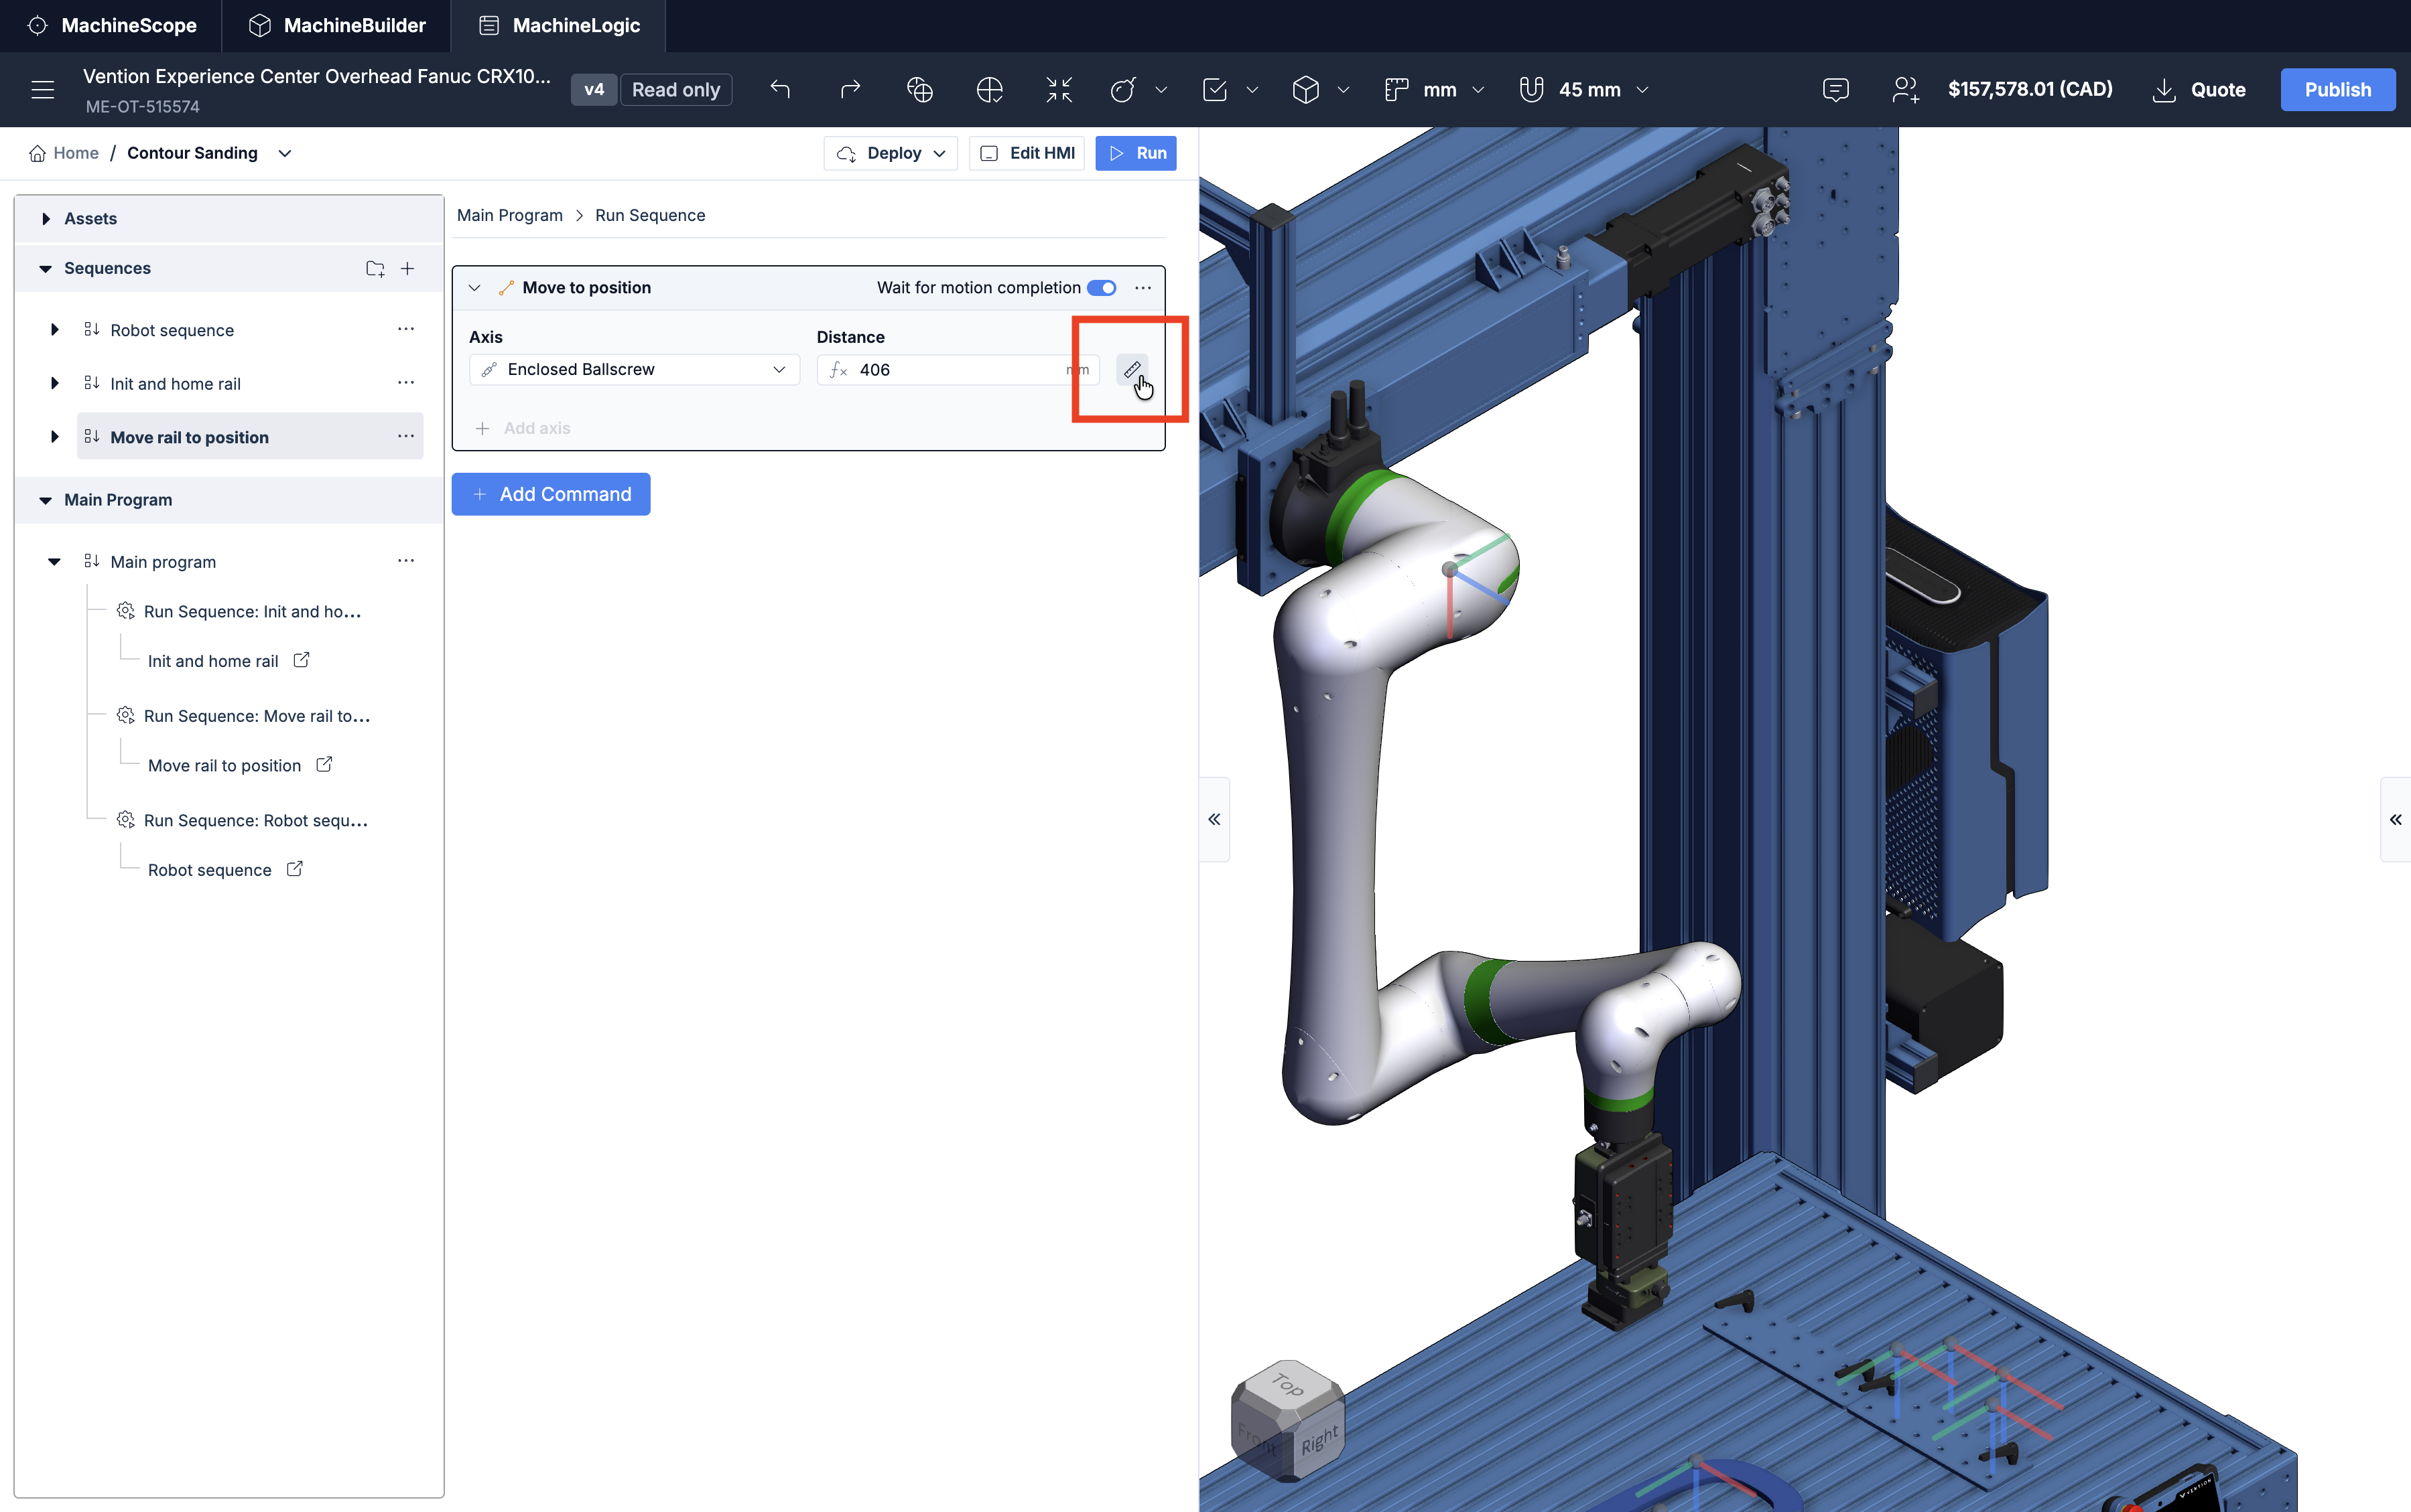Image resolution: width=2411 pixels, height=1512 pixels.
Task: Click the Quote download button
Action: point(2199,90)
